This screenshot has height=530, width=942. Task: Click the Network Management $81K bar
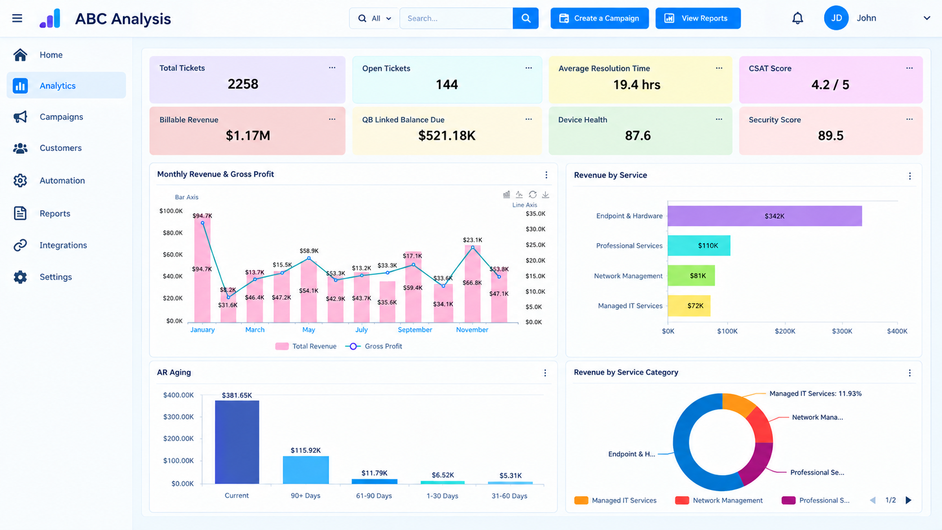691,276
